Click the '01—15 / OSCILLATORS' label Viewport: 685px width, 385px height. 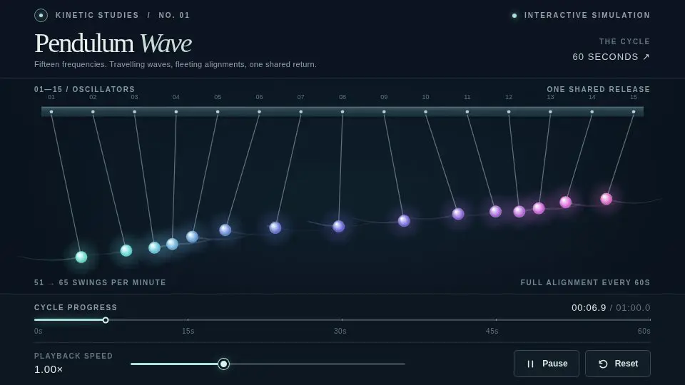[85, 89]
